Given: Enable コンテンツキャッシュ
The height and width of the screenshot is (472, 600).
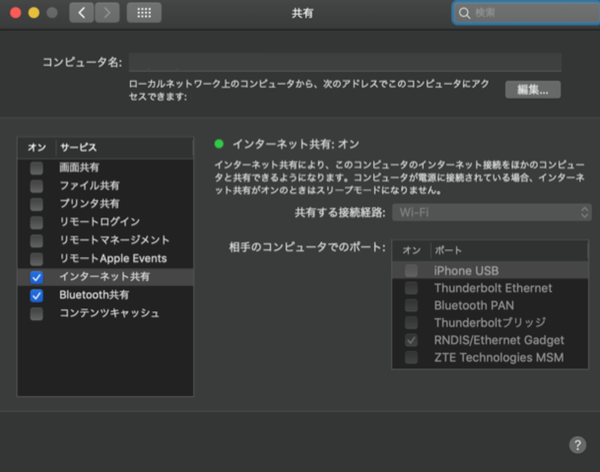Looking at the screenshot, I should pyautogui.click(x=36, y=313).
